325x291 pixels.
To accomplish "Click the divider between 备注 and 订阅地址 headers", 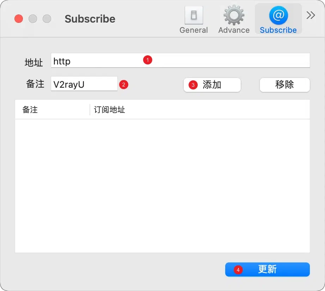I will (x=90, y=110).
